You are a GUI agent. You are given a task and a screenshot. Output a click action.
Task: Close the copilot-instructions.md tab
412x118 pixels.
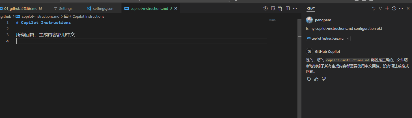[176, 8]
